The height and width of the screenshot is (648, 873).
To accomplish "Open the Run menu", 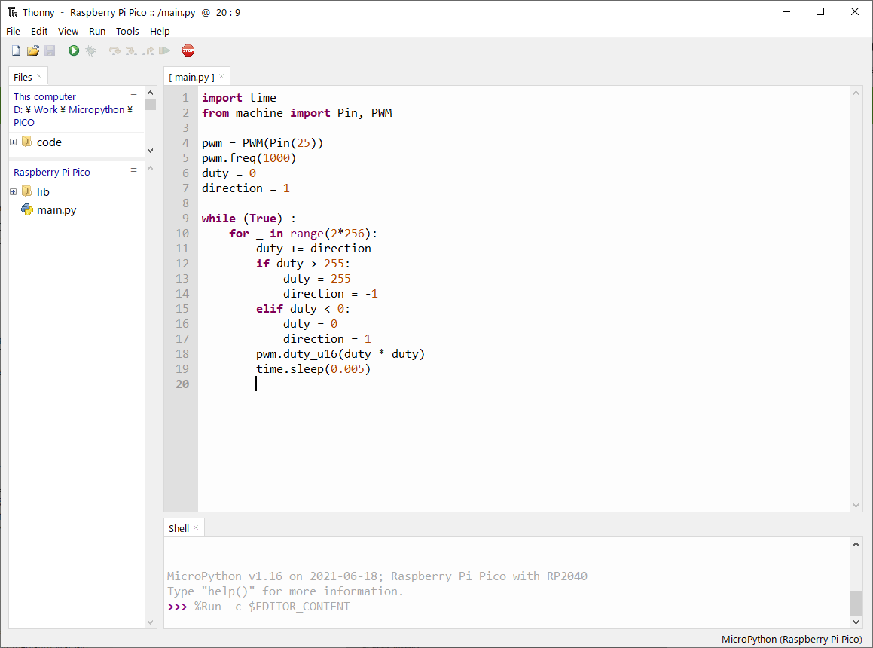I will point(97,31).
